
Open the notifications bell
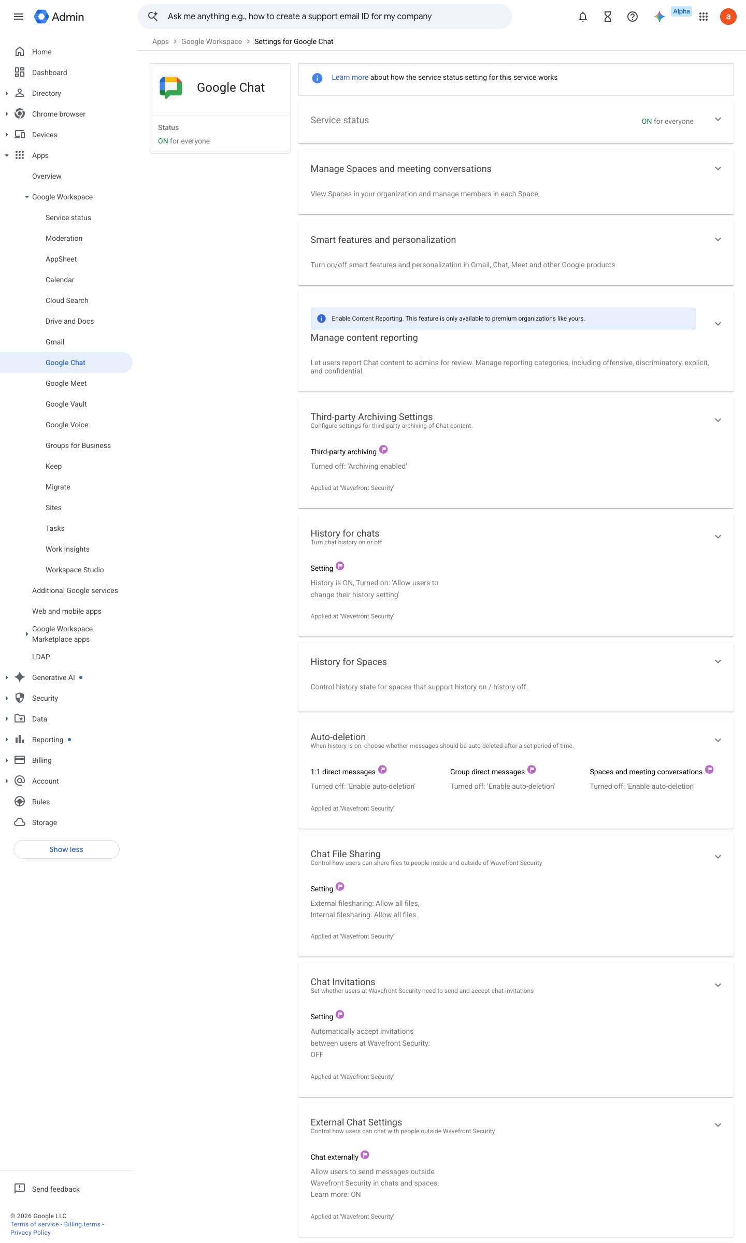pyautogui.click(x=583, y=17)
